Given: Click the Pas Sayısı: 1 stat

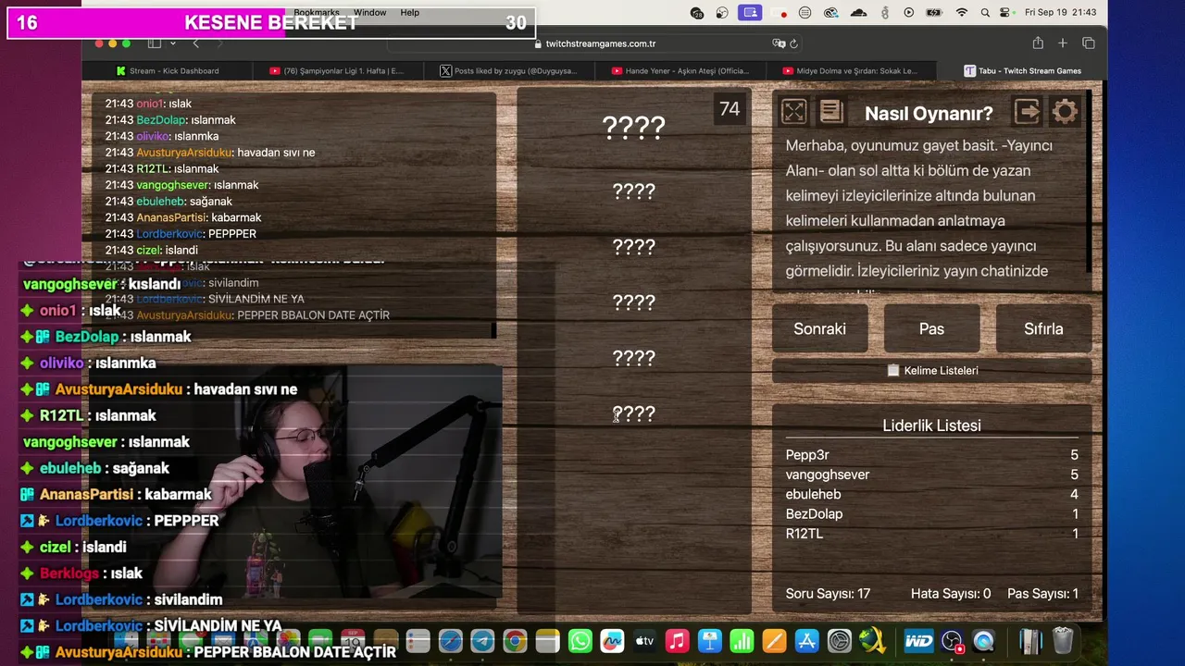Looking at the screenshot, I should [x=1042, y=594].
